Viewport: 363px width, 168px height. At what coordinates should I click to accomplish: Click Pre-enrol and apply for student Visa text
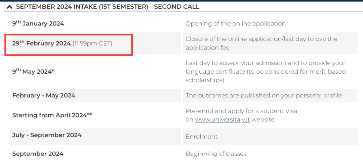[x=241, y=111]
